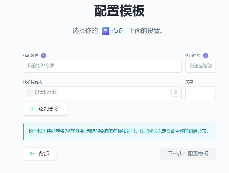Select the 天平 balance input box
Screen dimensions: 229x173
(200, 93)
